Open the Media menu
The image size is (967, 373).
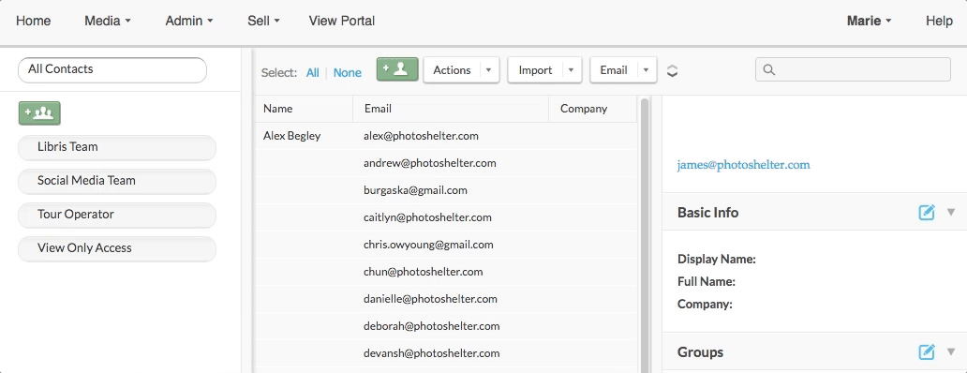[108, 21]
